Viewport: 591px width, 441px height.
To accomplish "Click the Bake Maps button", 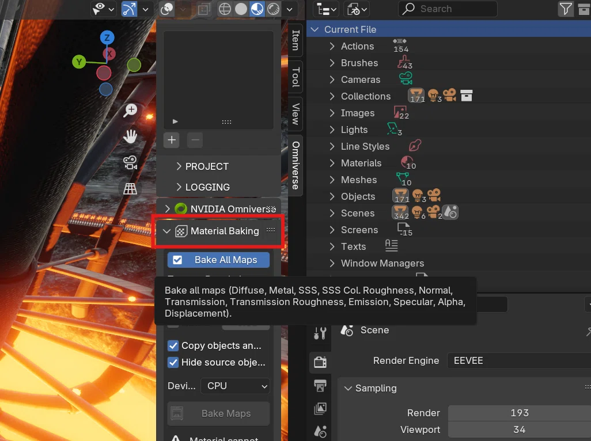I will pos(219,413).
